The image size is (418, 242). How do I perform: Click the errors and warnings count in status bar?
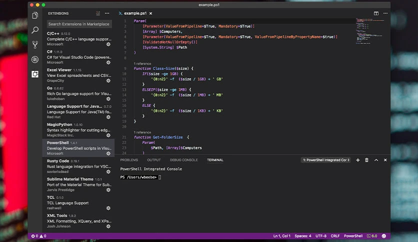pos(38,236)
